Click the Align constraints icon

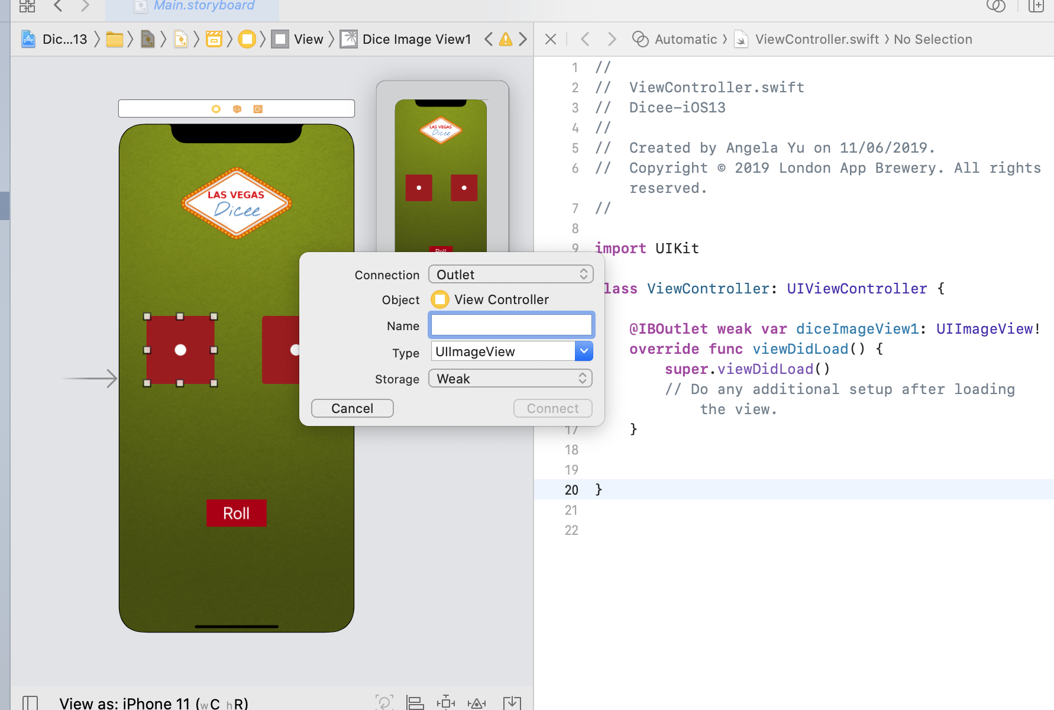[x=415, y=702]
